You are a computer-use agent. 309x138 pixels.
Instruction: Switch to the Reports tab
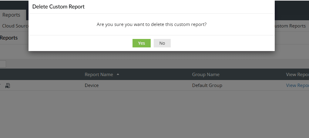pyautogui.click(x=11, y=15)
